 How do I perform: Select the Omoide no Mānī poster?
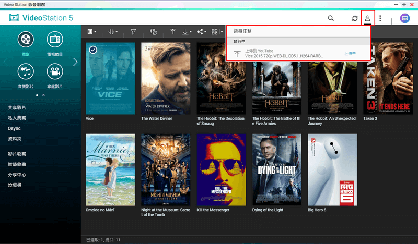tap(110, 170)
